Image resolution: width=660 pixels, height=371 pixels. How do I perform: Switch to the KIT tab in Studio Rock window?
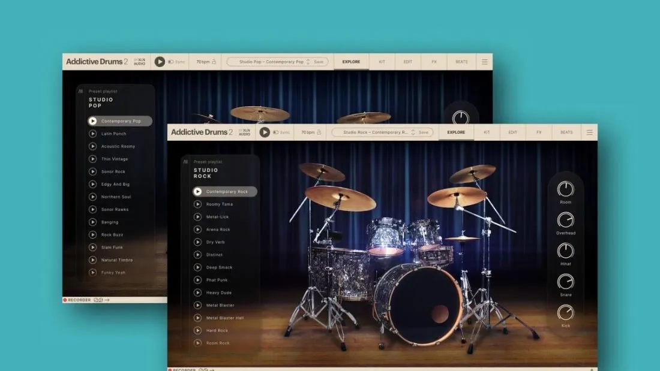[x=487, y=132]
